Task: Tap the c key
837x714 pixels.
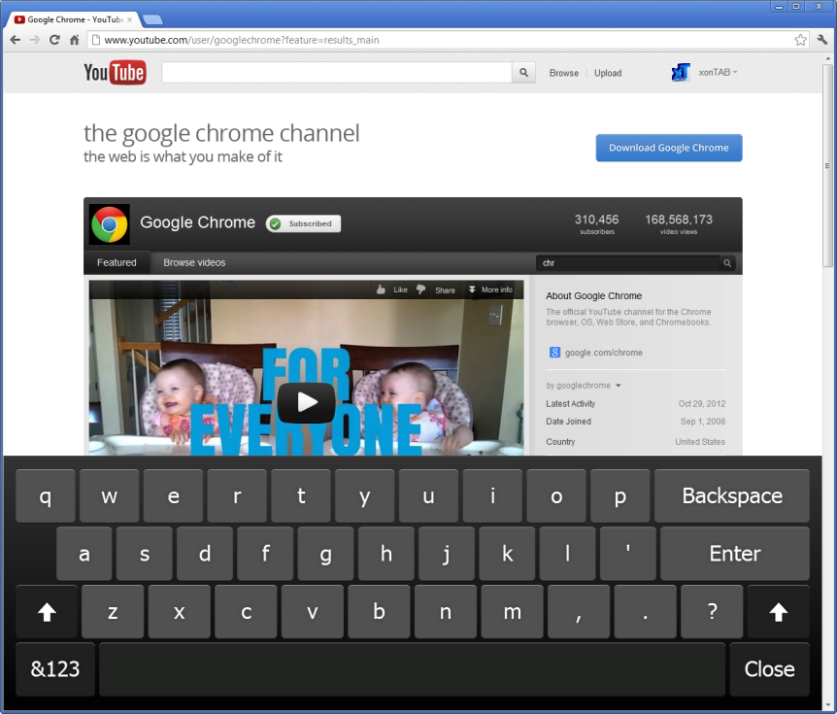Action: pyautogui.click(x=246, y=612)
